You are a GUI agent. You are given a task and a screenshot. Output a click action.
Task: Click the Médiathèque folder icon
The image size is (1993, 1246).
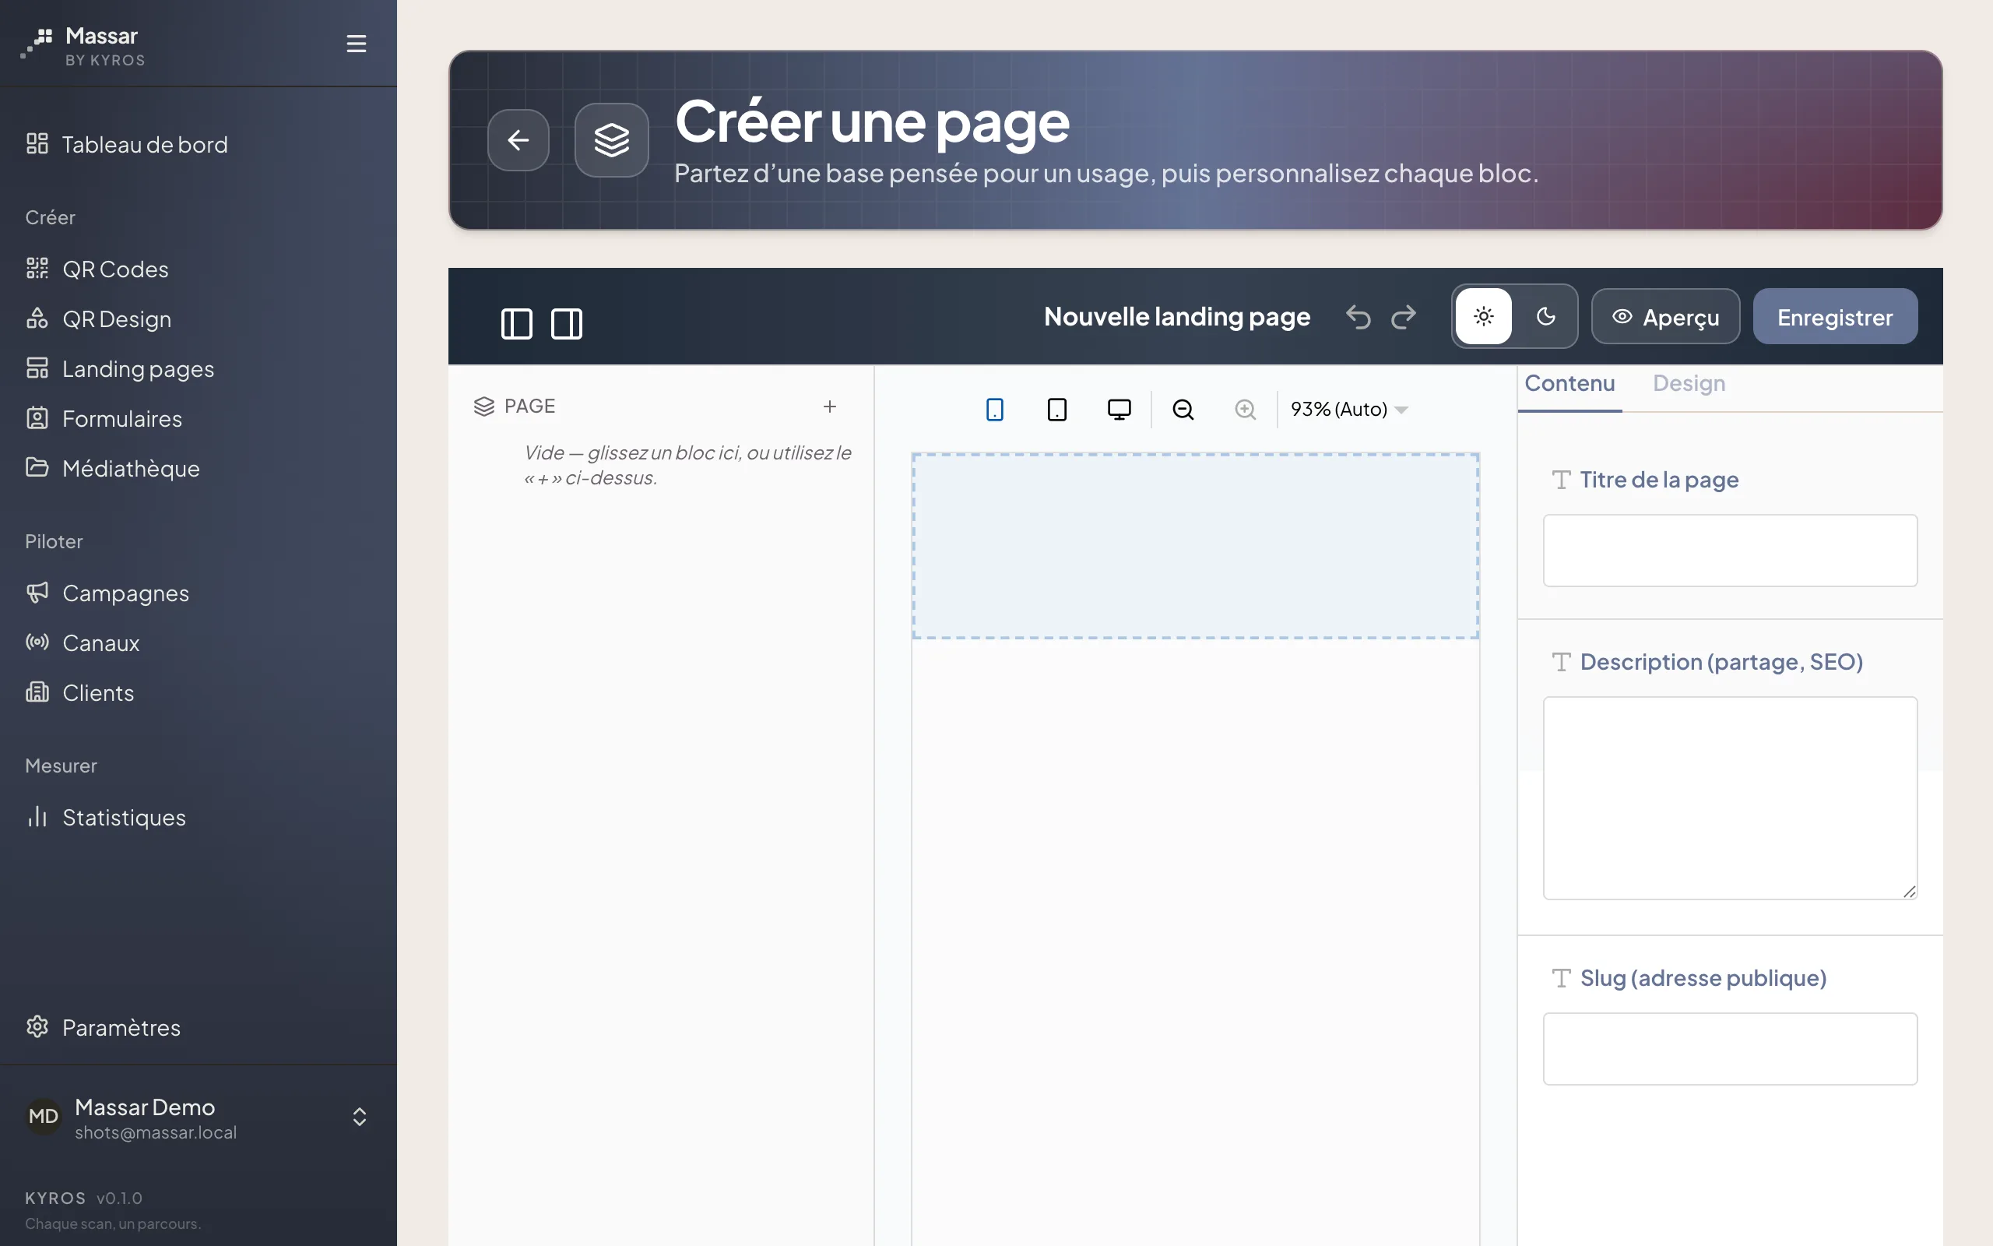37,467
